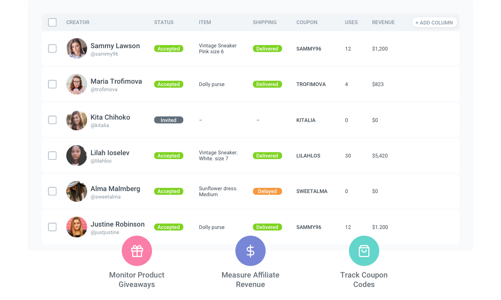Click the STATUS column header
Screen dimensions: 501x300
click(x=164, y=22)
